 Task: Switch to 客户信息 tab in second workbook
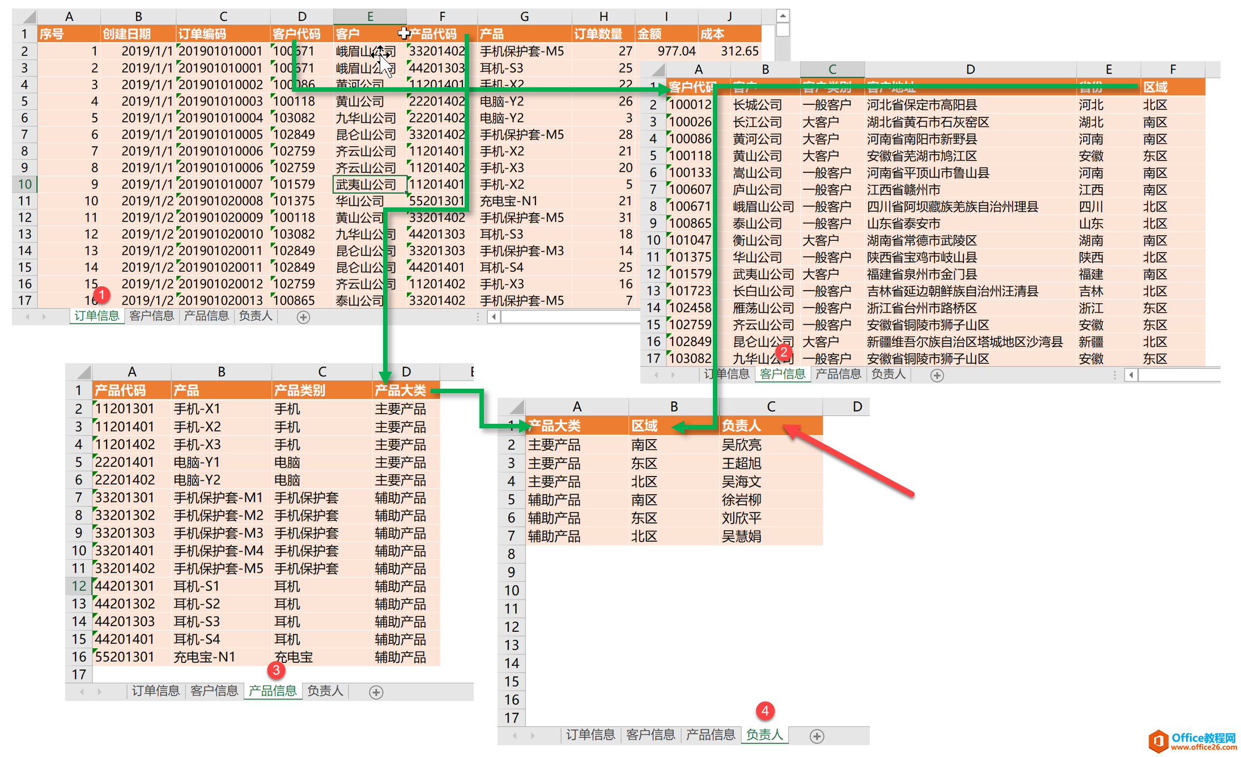(x=782, y=374)
